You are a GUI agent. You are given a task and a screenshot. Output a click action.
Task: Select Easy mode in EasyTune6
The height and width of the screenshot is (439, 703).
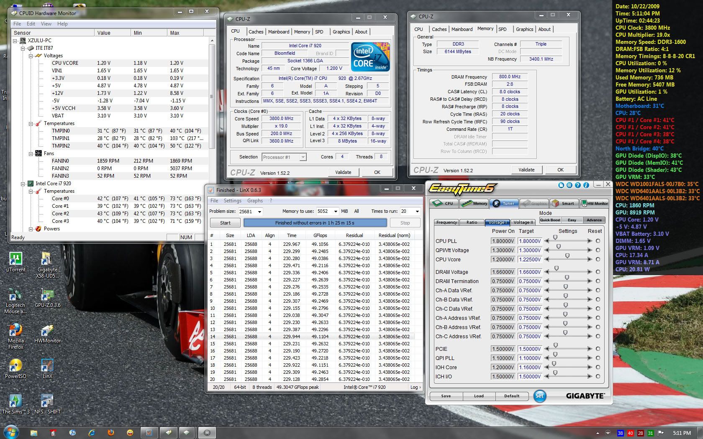[572, 220]
